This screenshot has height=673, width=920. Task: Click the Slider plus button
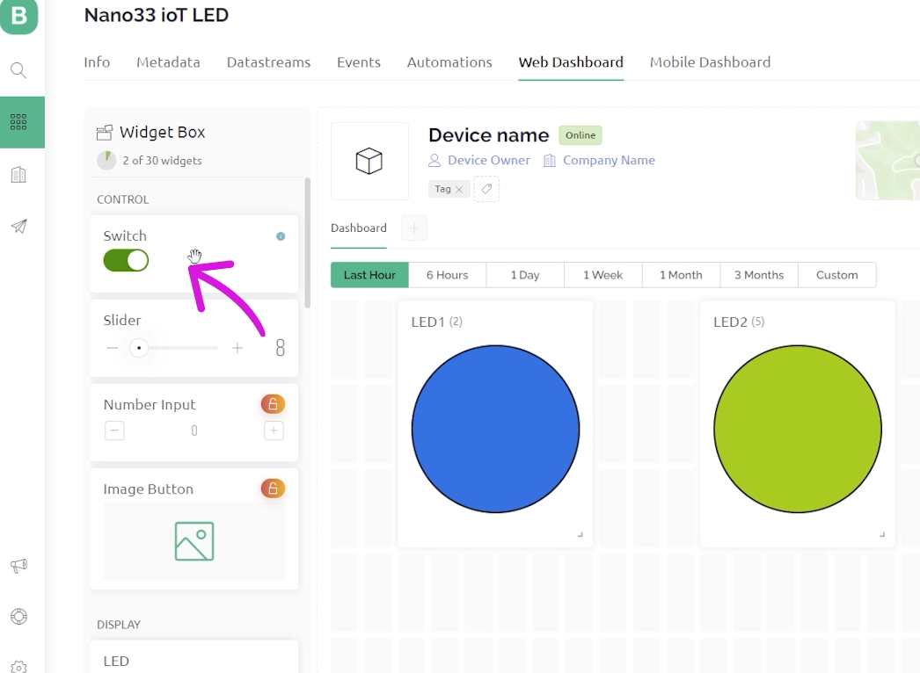coord(237,348)
